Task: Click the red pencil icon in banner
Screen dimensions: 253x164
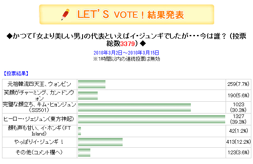Action: pos(65,15)
